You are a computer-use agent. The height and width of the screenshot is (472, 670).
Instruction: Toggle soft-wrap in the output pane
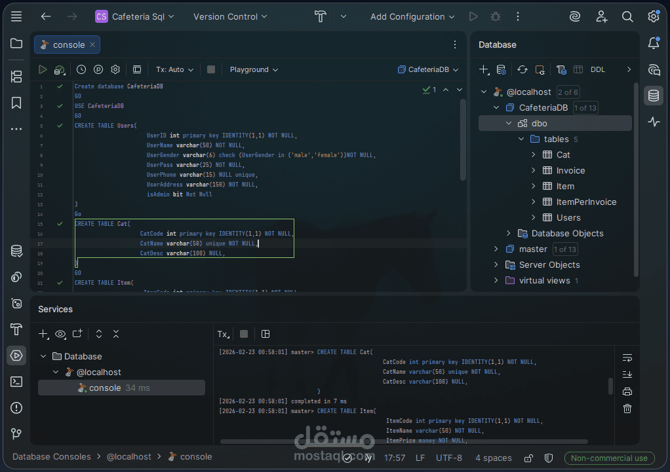(627, 357)
